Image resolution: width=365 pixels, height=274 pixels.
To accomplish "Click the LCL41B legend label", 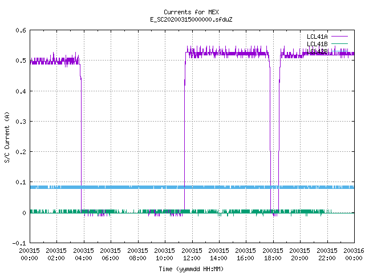I will [x=317, y=44].
